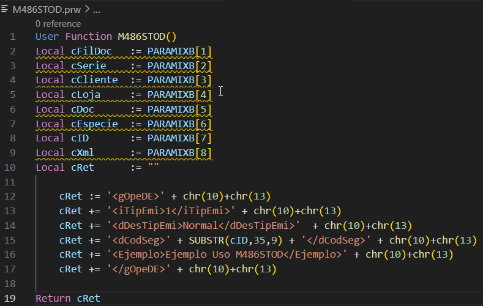Click the Return keyword on line 19
This screenshot has height=306, width=483.
point(53,298)
